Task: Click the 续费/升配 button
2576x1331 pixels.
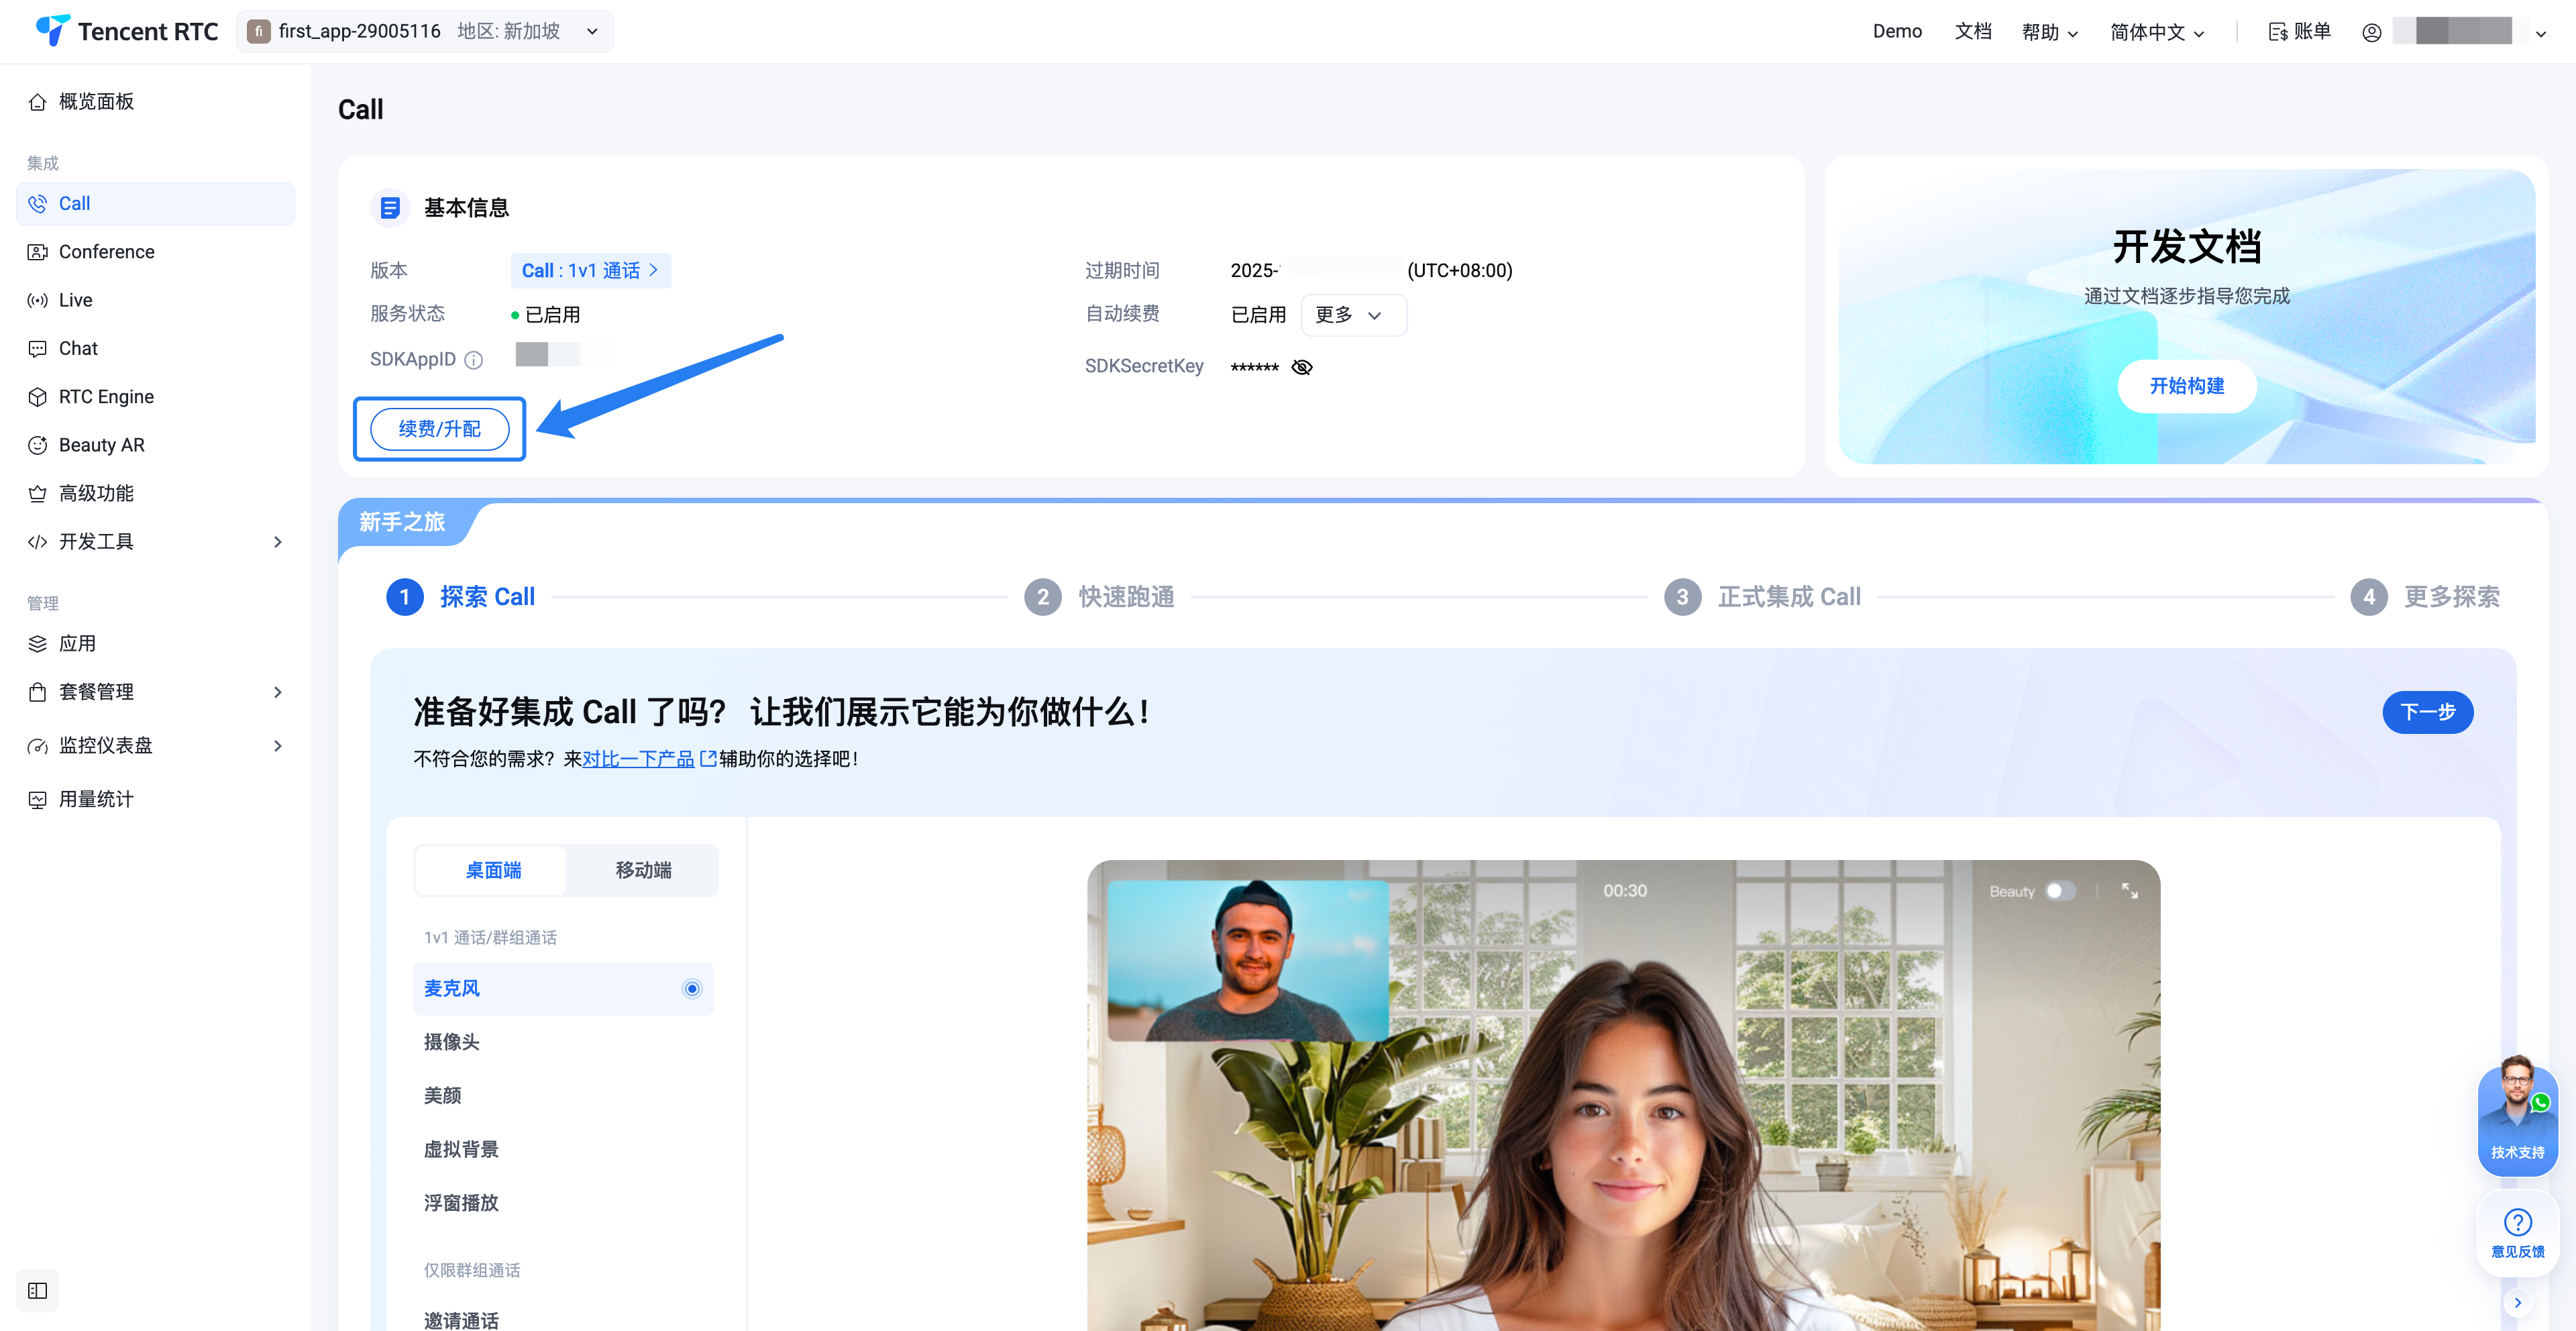Action: [x=439, y=429]
